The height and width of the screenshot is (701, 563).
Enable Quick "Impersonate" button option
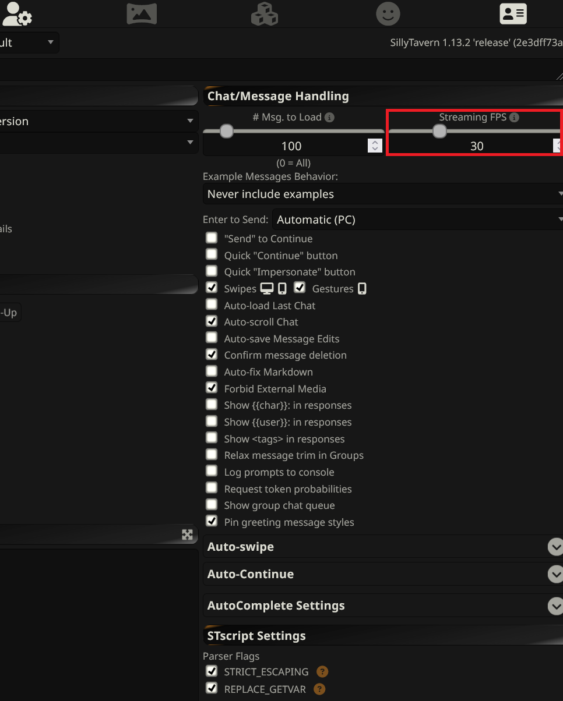pyautogui.click(x=212, y=271)
